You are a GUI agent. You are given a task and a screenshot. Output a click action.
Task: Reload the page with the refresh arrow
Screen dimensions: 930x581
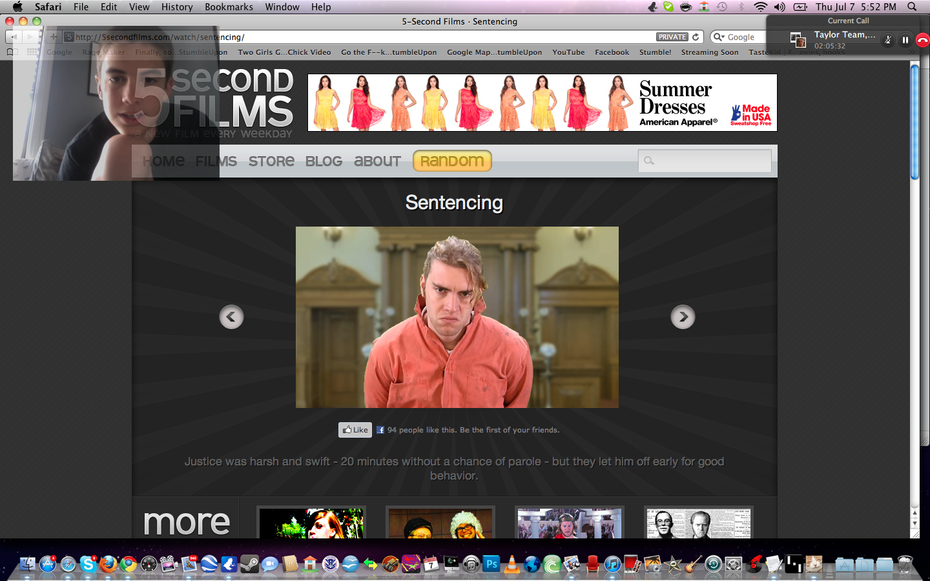(x=696, y=37)
